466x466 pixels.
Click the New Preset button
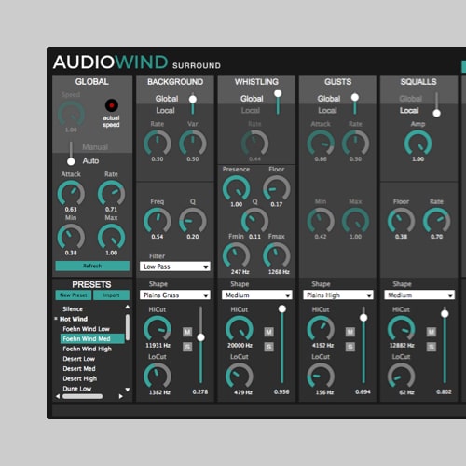(74, 295)
